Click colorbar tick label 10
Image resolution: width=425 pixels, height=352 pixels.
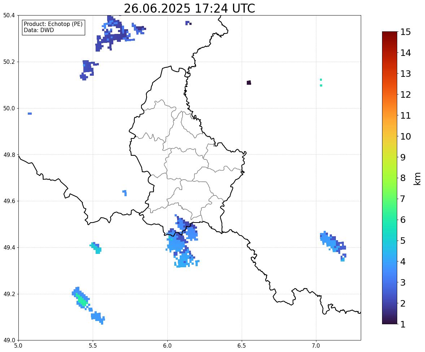(406, 136)
